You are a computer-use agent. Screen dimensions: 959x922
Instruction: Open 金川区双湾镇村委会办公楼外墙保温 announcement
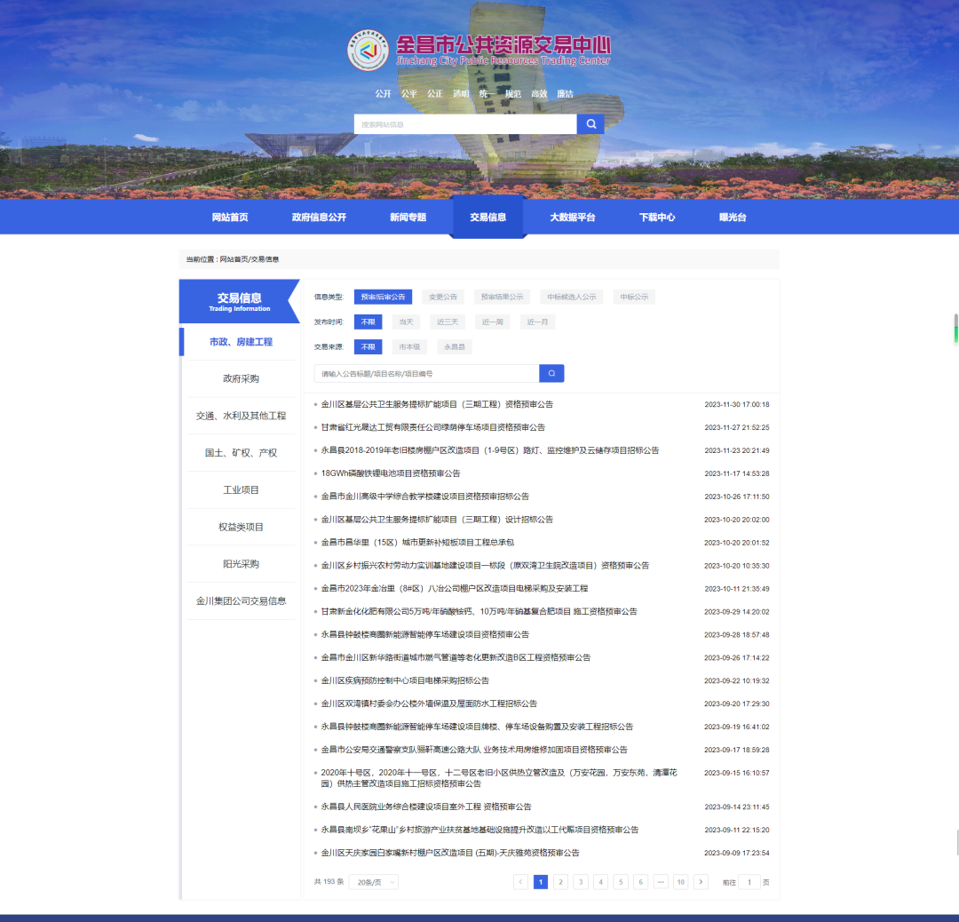click(429, 703)
